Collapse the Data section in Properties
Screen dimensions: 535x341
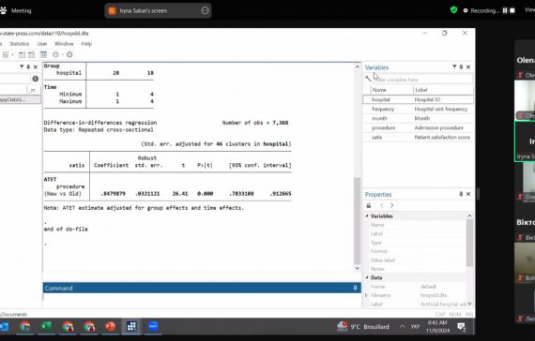[367, 277]
